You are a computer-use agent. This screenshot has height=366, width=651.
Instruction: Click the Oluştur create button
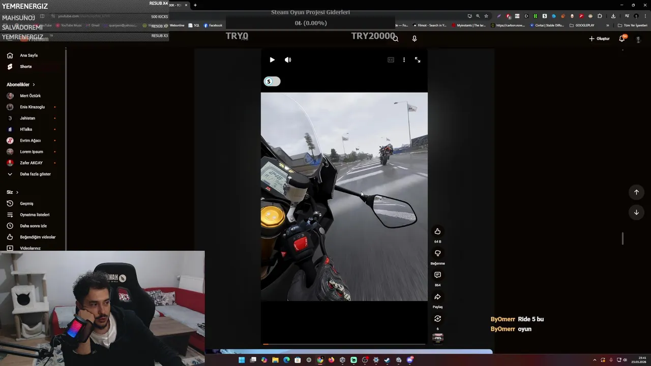[599, 39]
